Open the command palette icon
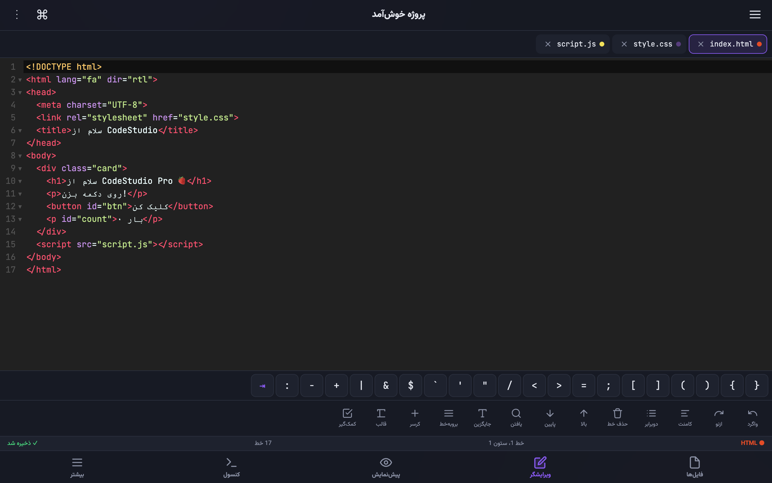The image size is (772, 483). 42,15
